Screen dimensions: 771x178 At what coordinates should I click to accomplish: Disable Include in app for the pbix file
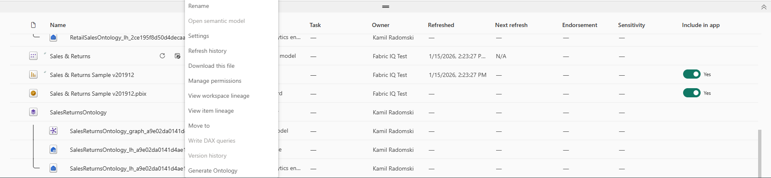691,93
